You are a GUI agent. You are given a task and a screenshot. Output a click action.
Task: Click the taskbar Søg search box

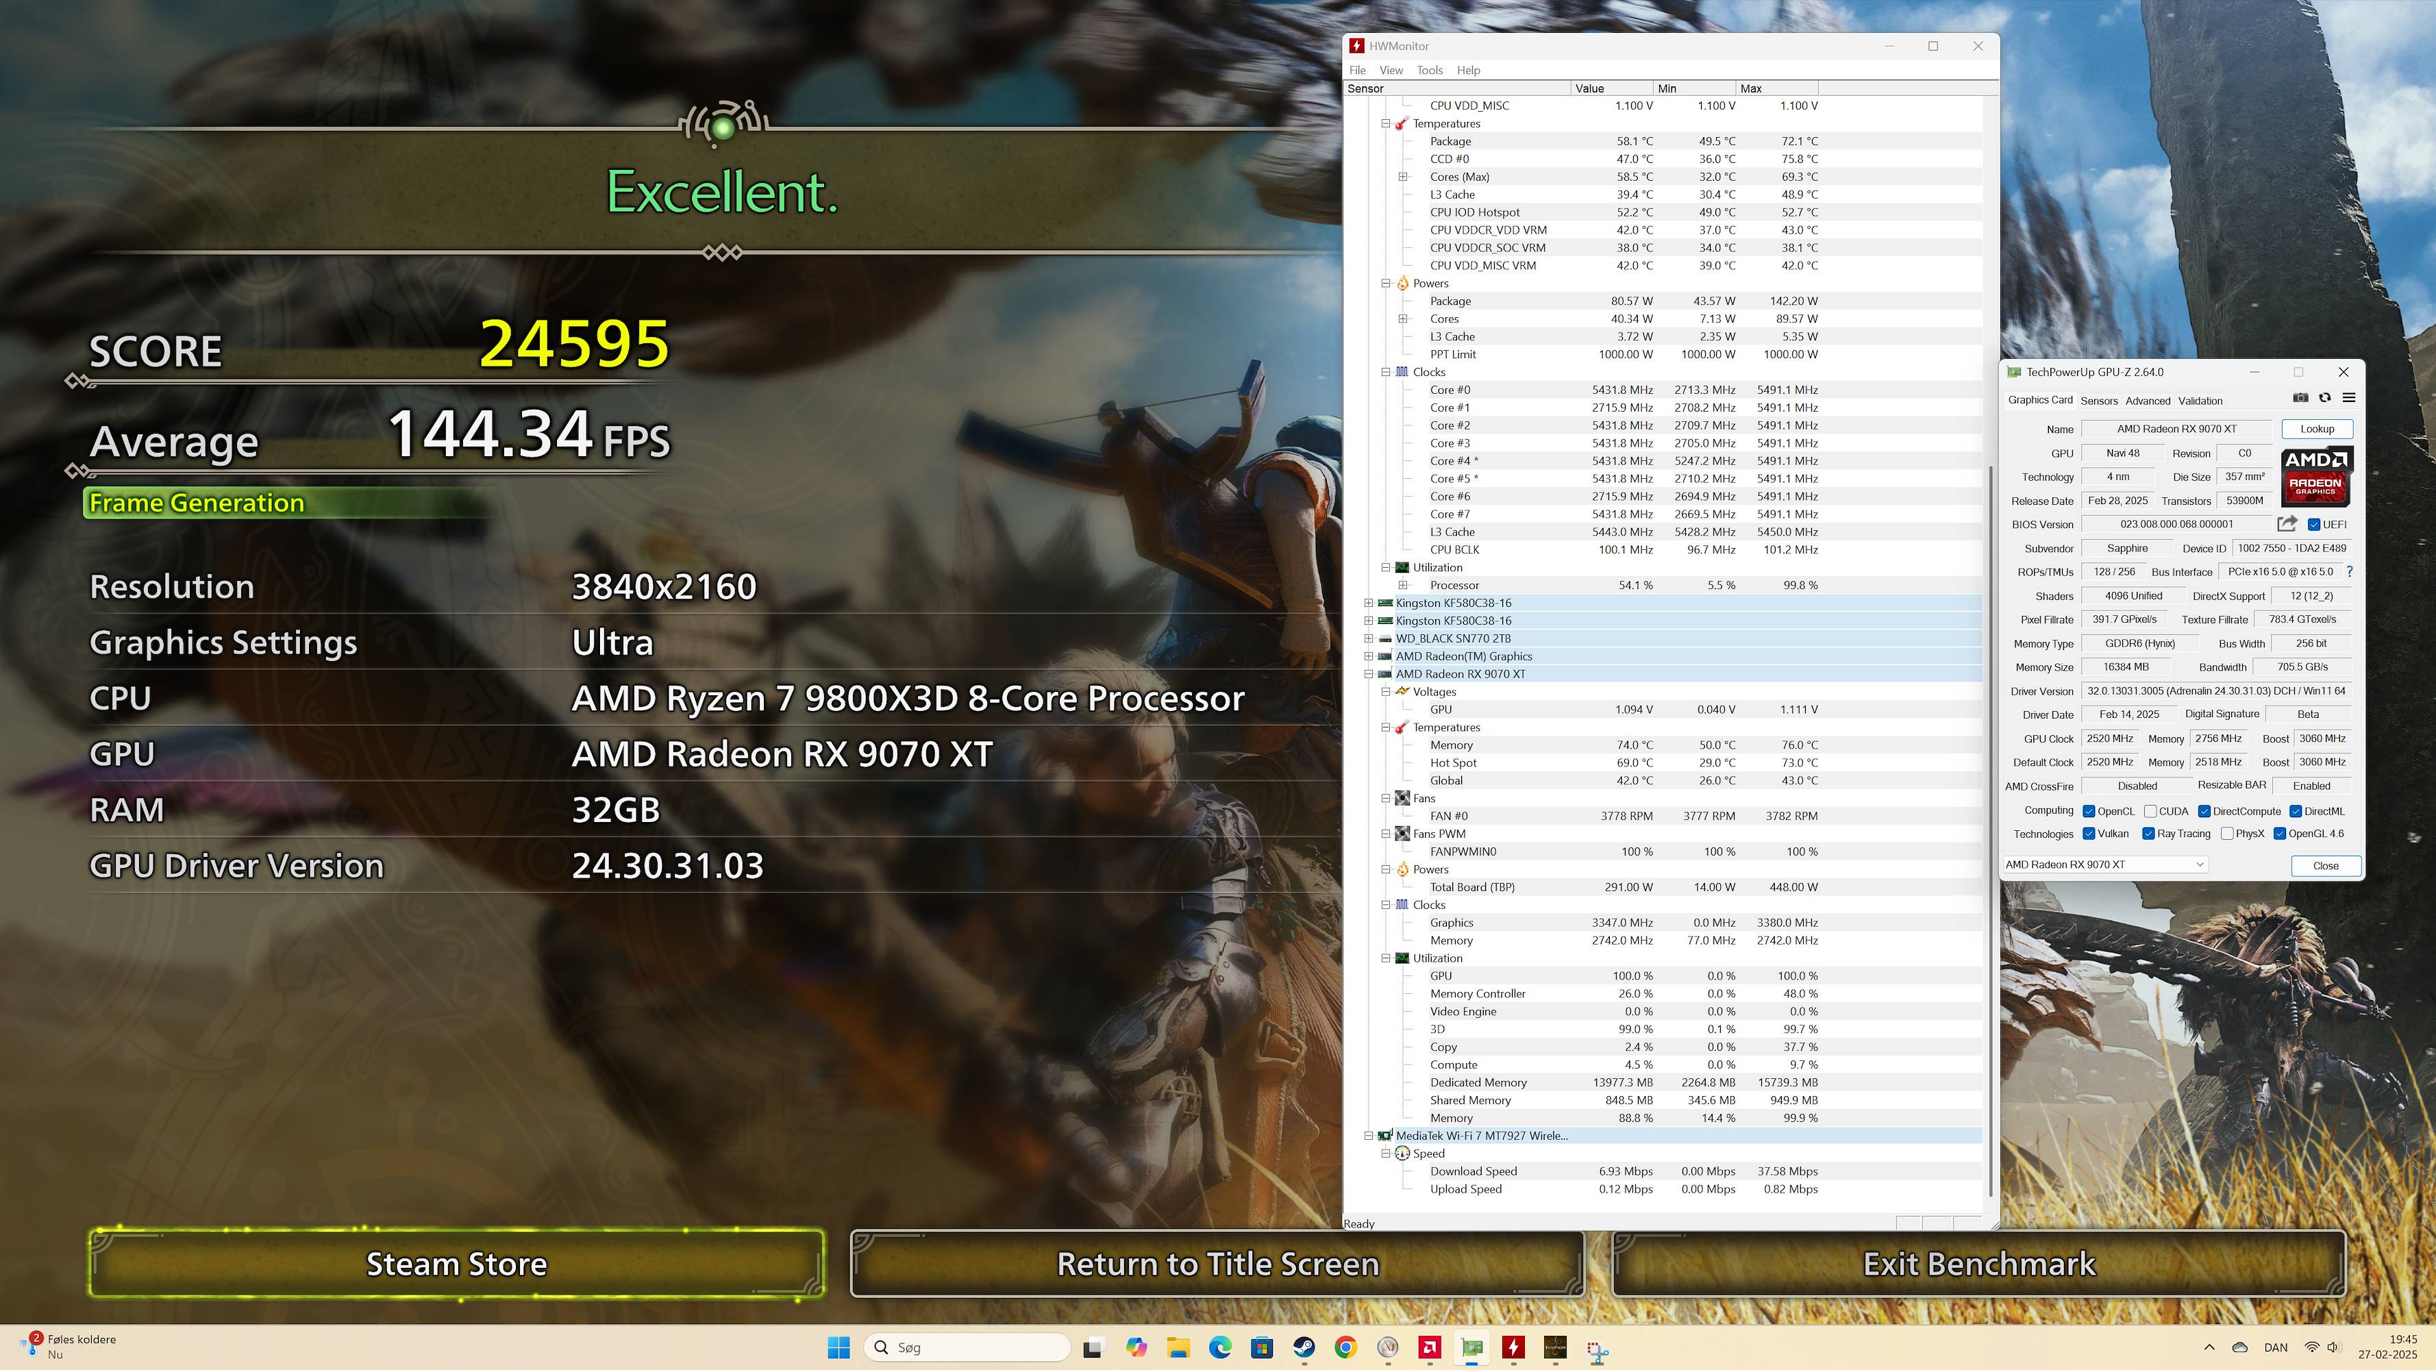pos(967,1347)
